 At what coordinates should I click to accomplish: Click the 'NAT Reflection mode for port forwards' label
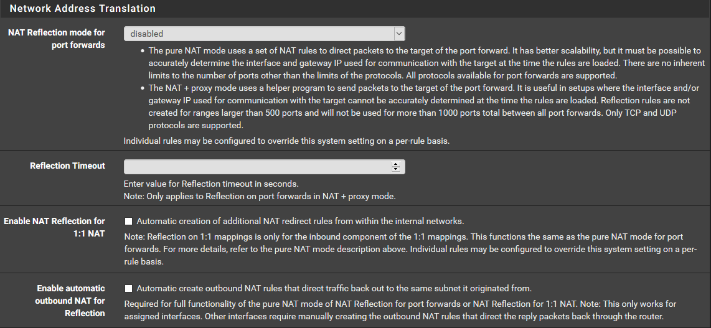[x=56, y=39]
